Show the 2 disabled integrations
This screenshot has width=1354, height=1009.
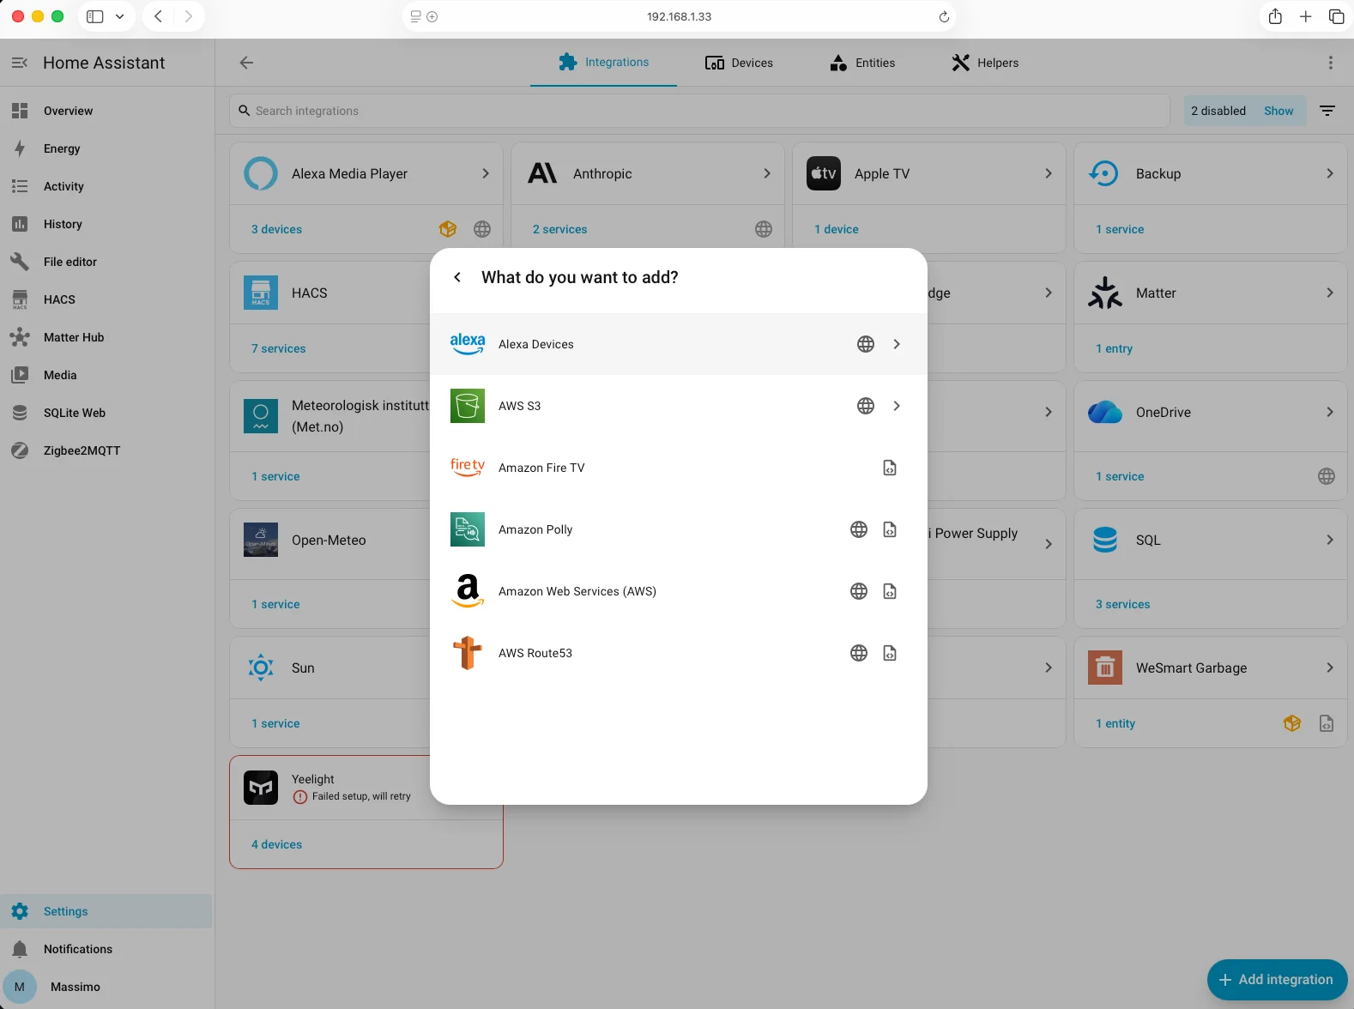point(1278,111)
